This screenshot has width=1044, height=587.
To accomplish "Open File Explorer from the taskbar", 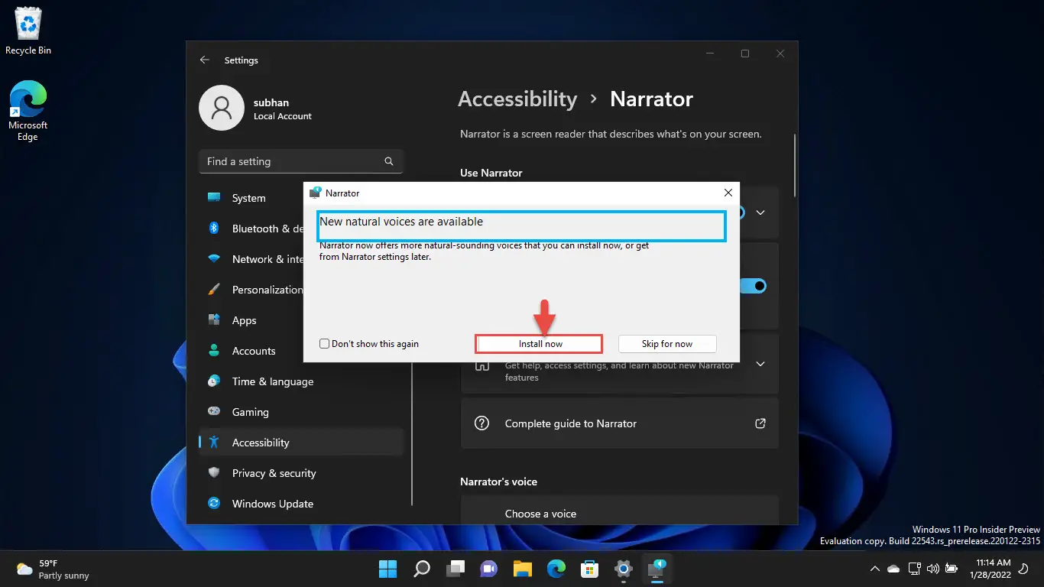I will 523,569.
